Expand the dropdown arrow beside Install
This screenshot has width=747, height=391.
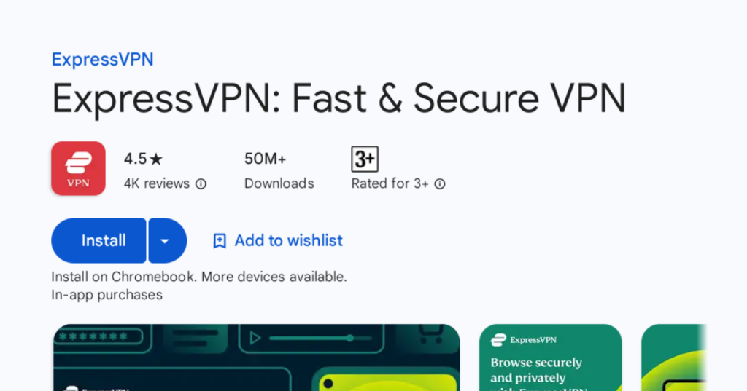[x=165, y=241]
